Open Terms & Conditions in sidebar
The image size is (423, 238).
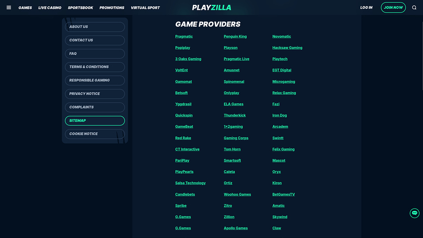pos(95,67)
